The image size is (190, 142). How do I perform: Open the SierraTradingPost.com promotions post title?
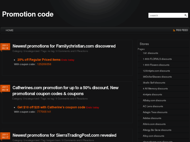pos(64,135)
